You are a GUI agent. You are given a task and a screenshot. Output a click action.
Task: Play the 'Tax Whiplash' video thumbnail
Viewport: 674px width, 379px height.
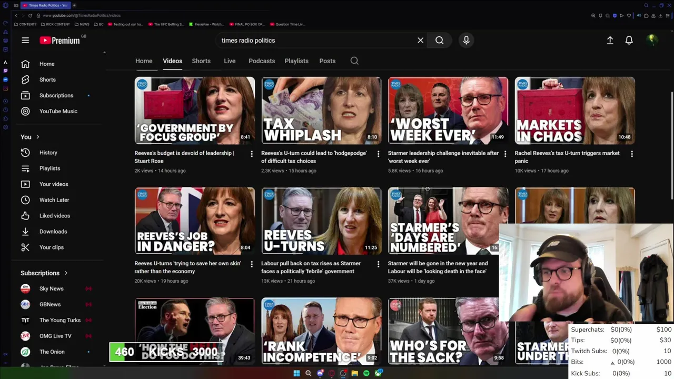click(321, 111)
